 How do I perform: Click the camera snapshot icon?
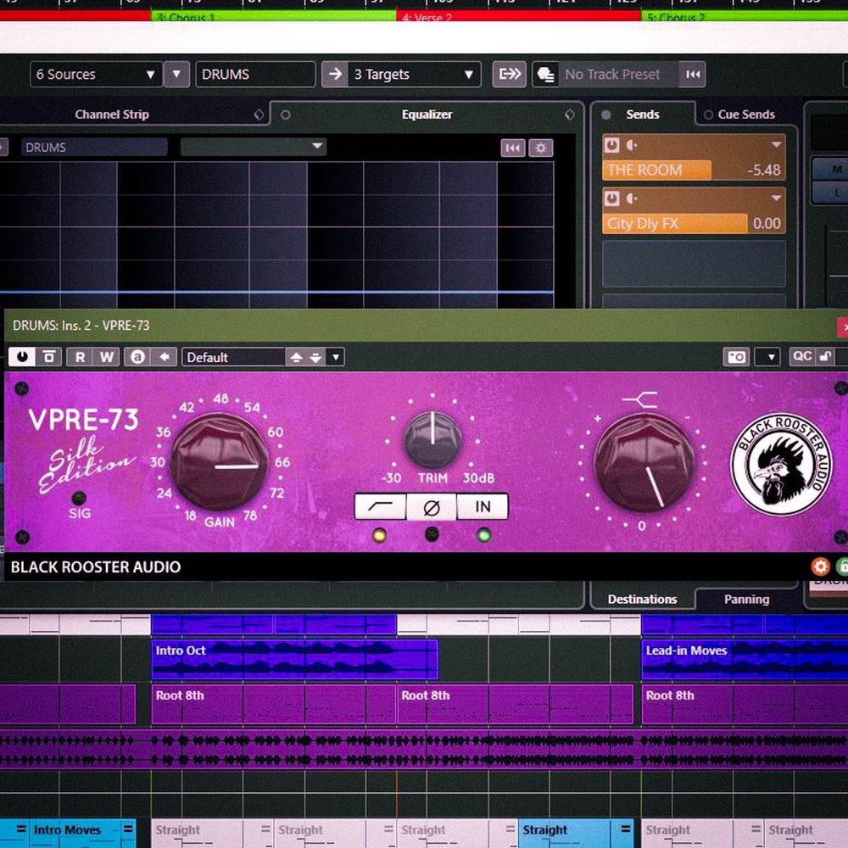click(x=736, y=357)
